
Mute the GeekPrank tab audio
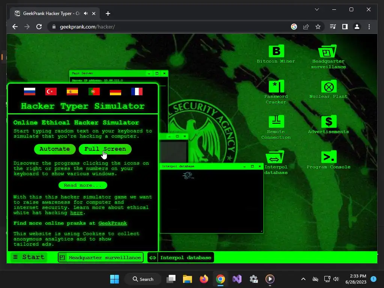(86, 13)
